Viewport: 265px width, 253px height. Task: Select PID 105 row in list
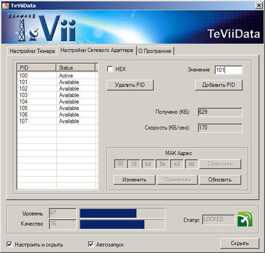57,108
